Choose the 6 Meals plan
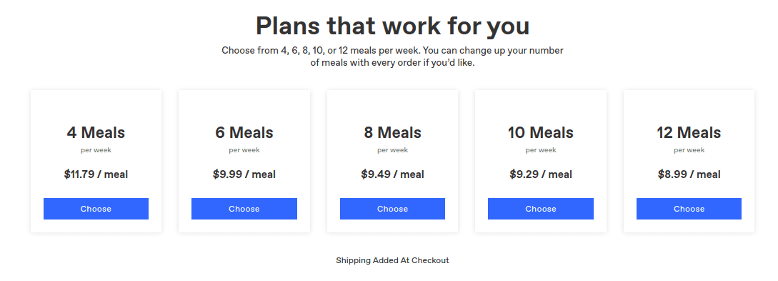 [x=244, y=209]
